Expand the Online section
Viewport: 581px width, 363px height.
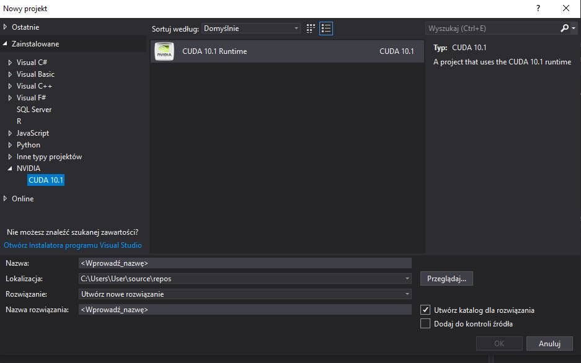[x=5, y=198]
